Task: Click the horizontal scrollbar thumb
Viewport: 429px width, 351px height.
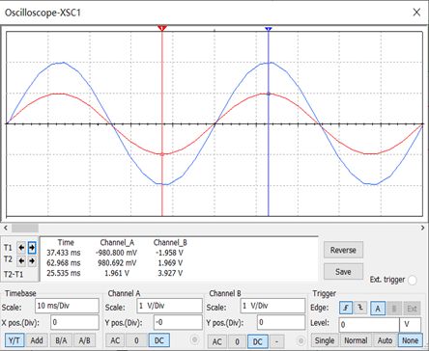Action: pos(25,228)
